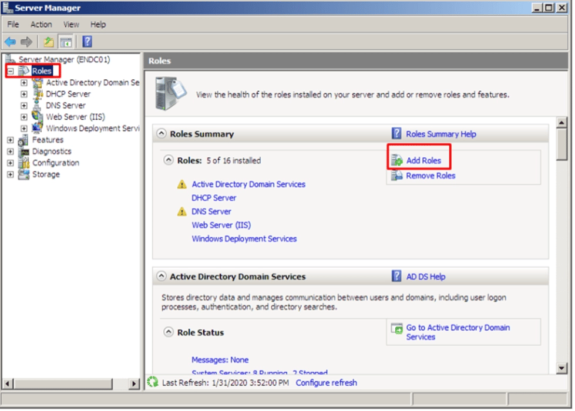Image resolution: width=575 pixels, height=411 pixels.
Task: Click the Add Roles link
Action: [x=423, y=161]
